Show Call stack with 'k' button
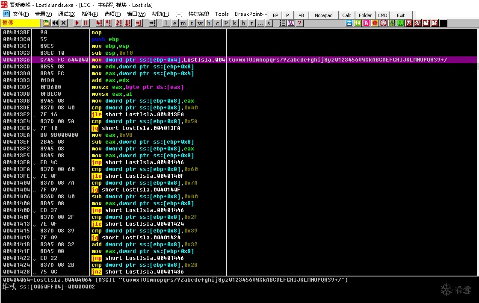Image resolution: width=479 pixels, height=303 pixels. pos(234,23)
